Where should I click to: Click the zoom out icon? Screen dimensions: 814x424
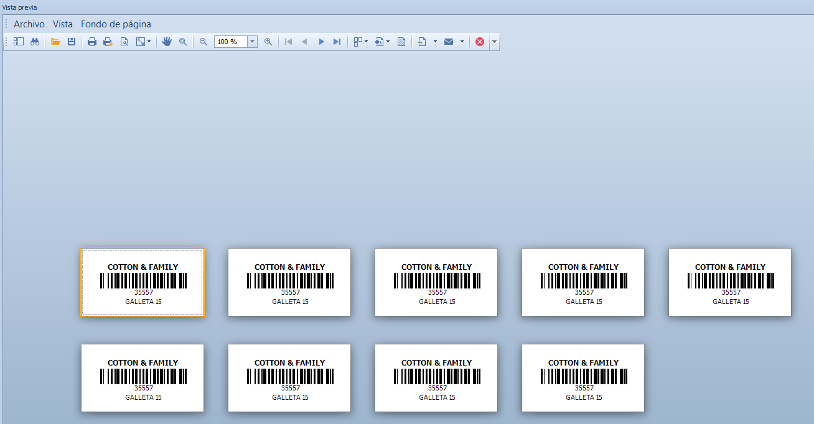[x=203, y=42]
